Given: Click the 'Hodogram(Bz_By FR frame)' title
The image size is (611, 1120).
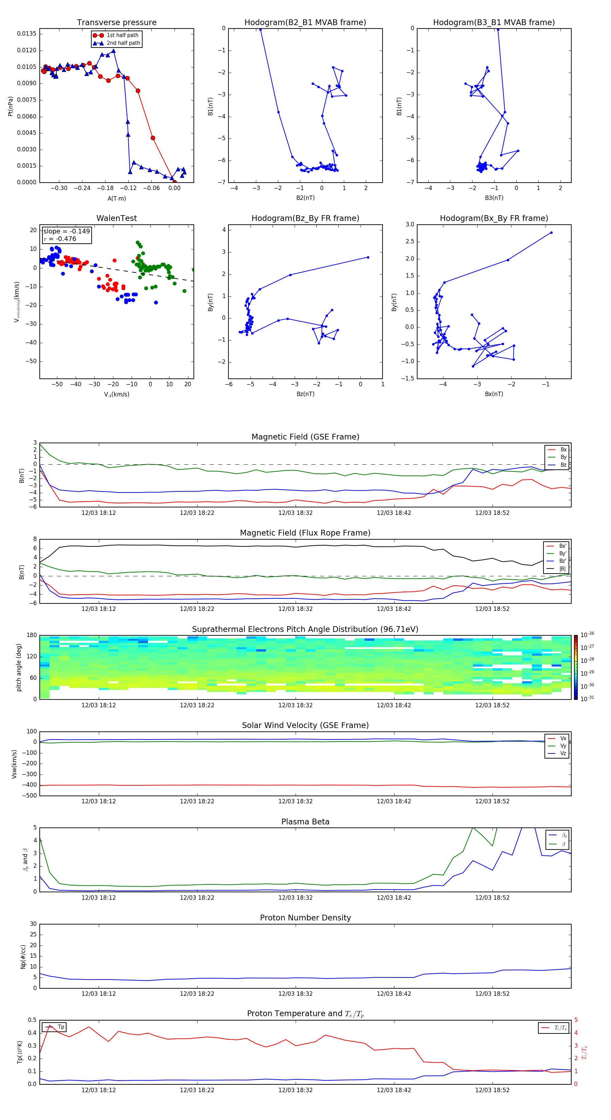Looking at the screenshot, I should 305,218.
